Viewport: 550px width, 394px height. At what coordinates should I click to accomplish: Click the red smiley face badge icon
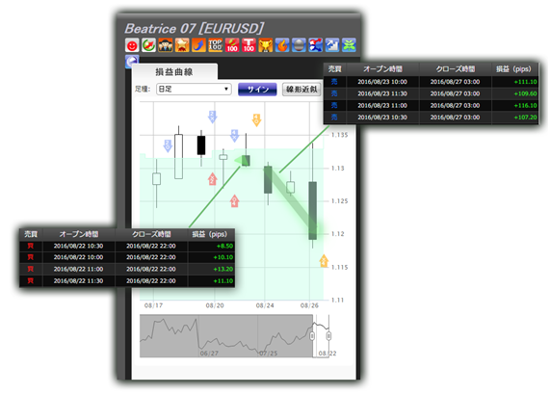[132, 45]
